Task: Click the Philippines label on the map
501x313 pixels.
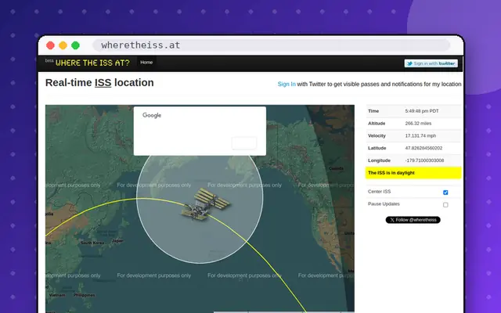Action: click(x=84, y=295)
